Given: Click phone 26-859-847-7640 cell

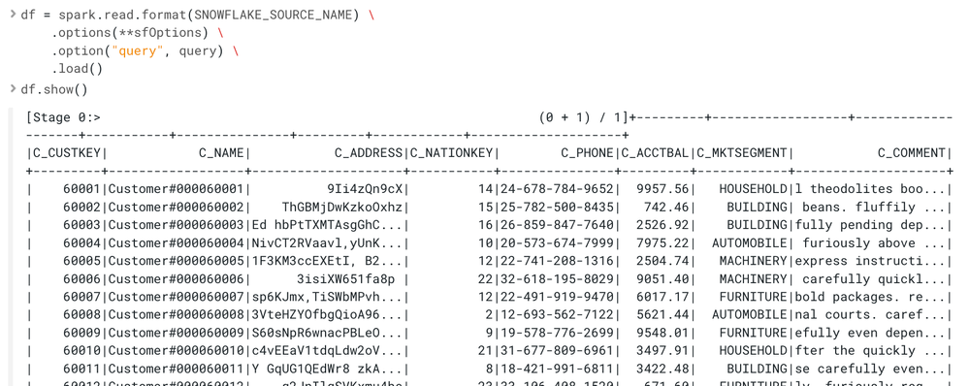Looking at the screenshot, I should pos(557,225).
